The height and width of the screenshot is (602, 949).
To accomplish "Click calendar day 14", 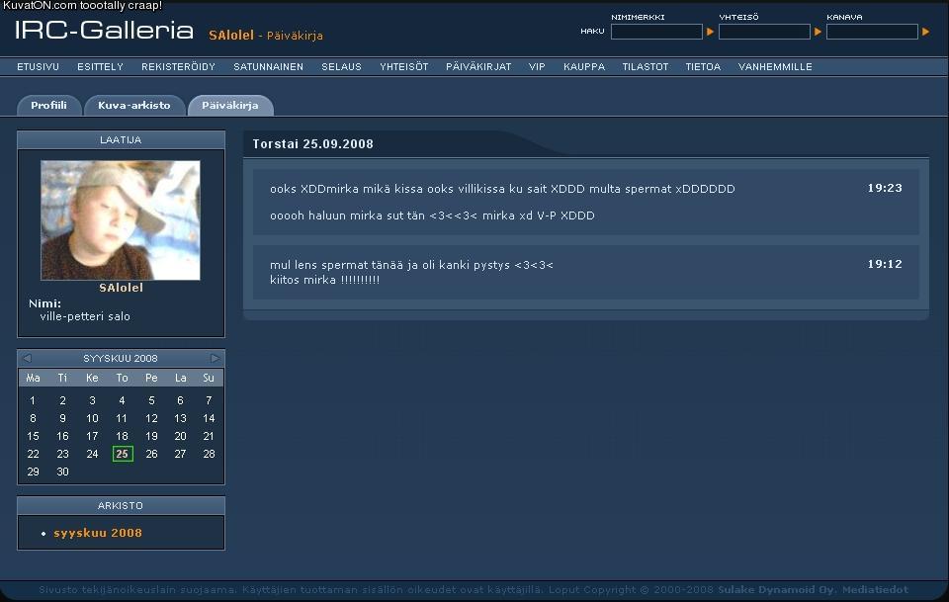I will click(209, 418).
